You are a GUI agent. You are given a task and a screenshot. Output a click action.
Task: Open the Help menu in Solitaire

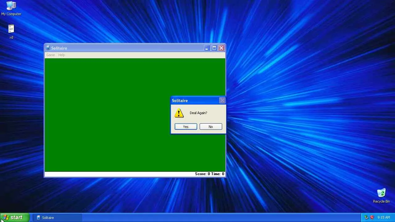[62, 55]
